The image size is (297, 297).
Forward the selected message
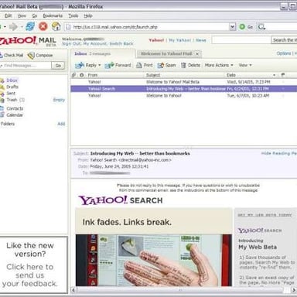coord(118,65)
